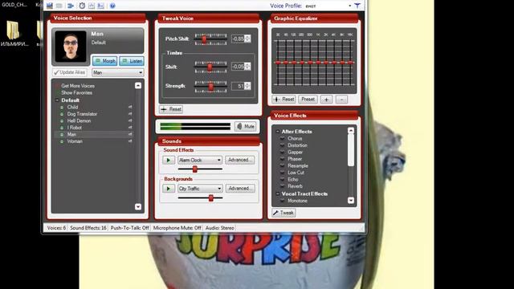This screenshot has width=514, height=289.
Task: Collapse the After Effects group
Action: 278,132
